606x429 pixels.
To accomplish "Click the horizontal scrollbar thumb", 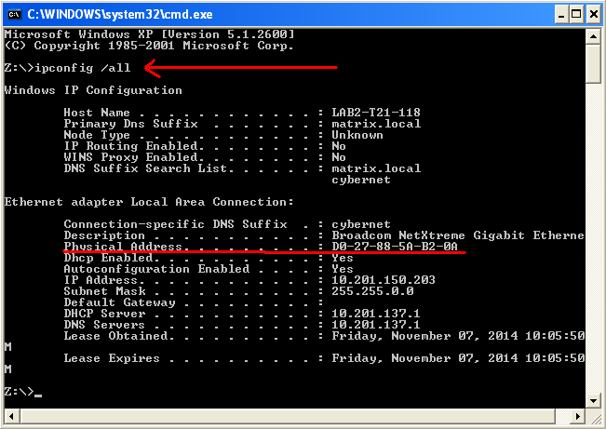I will pyautogui.click(x=288, y=417).
